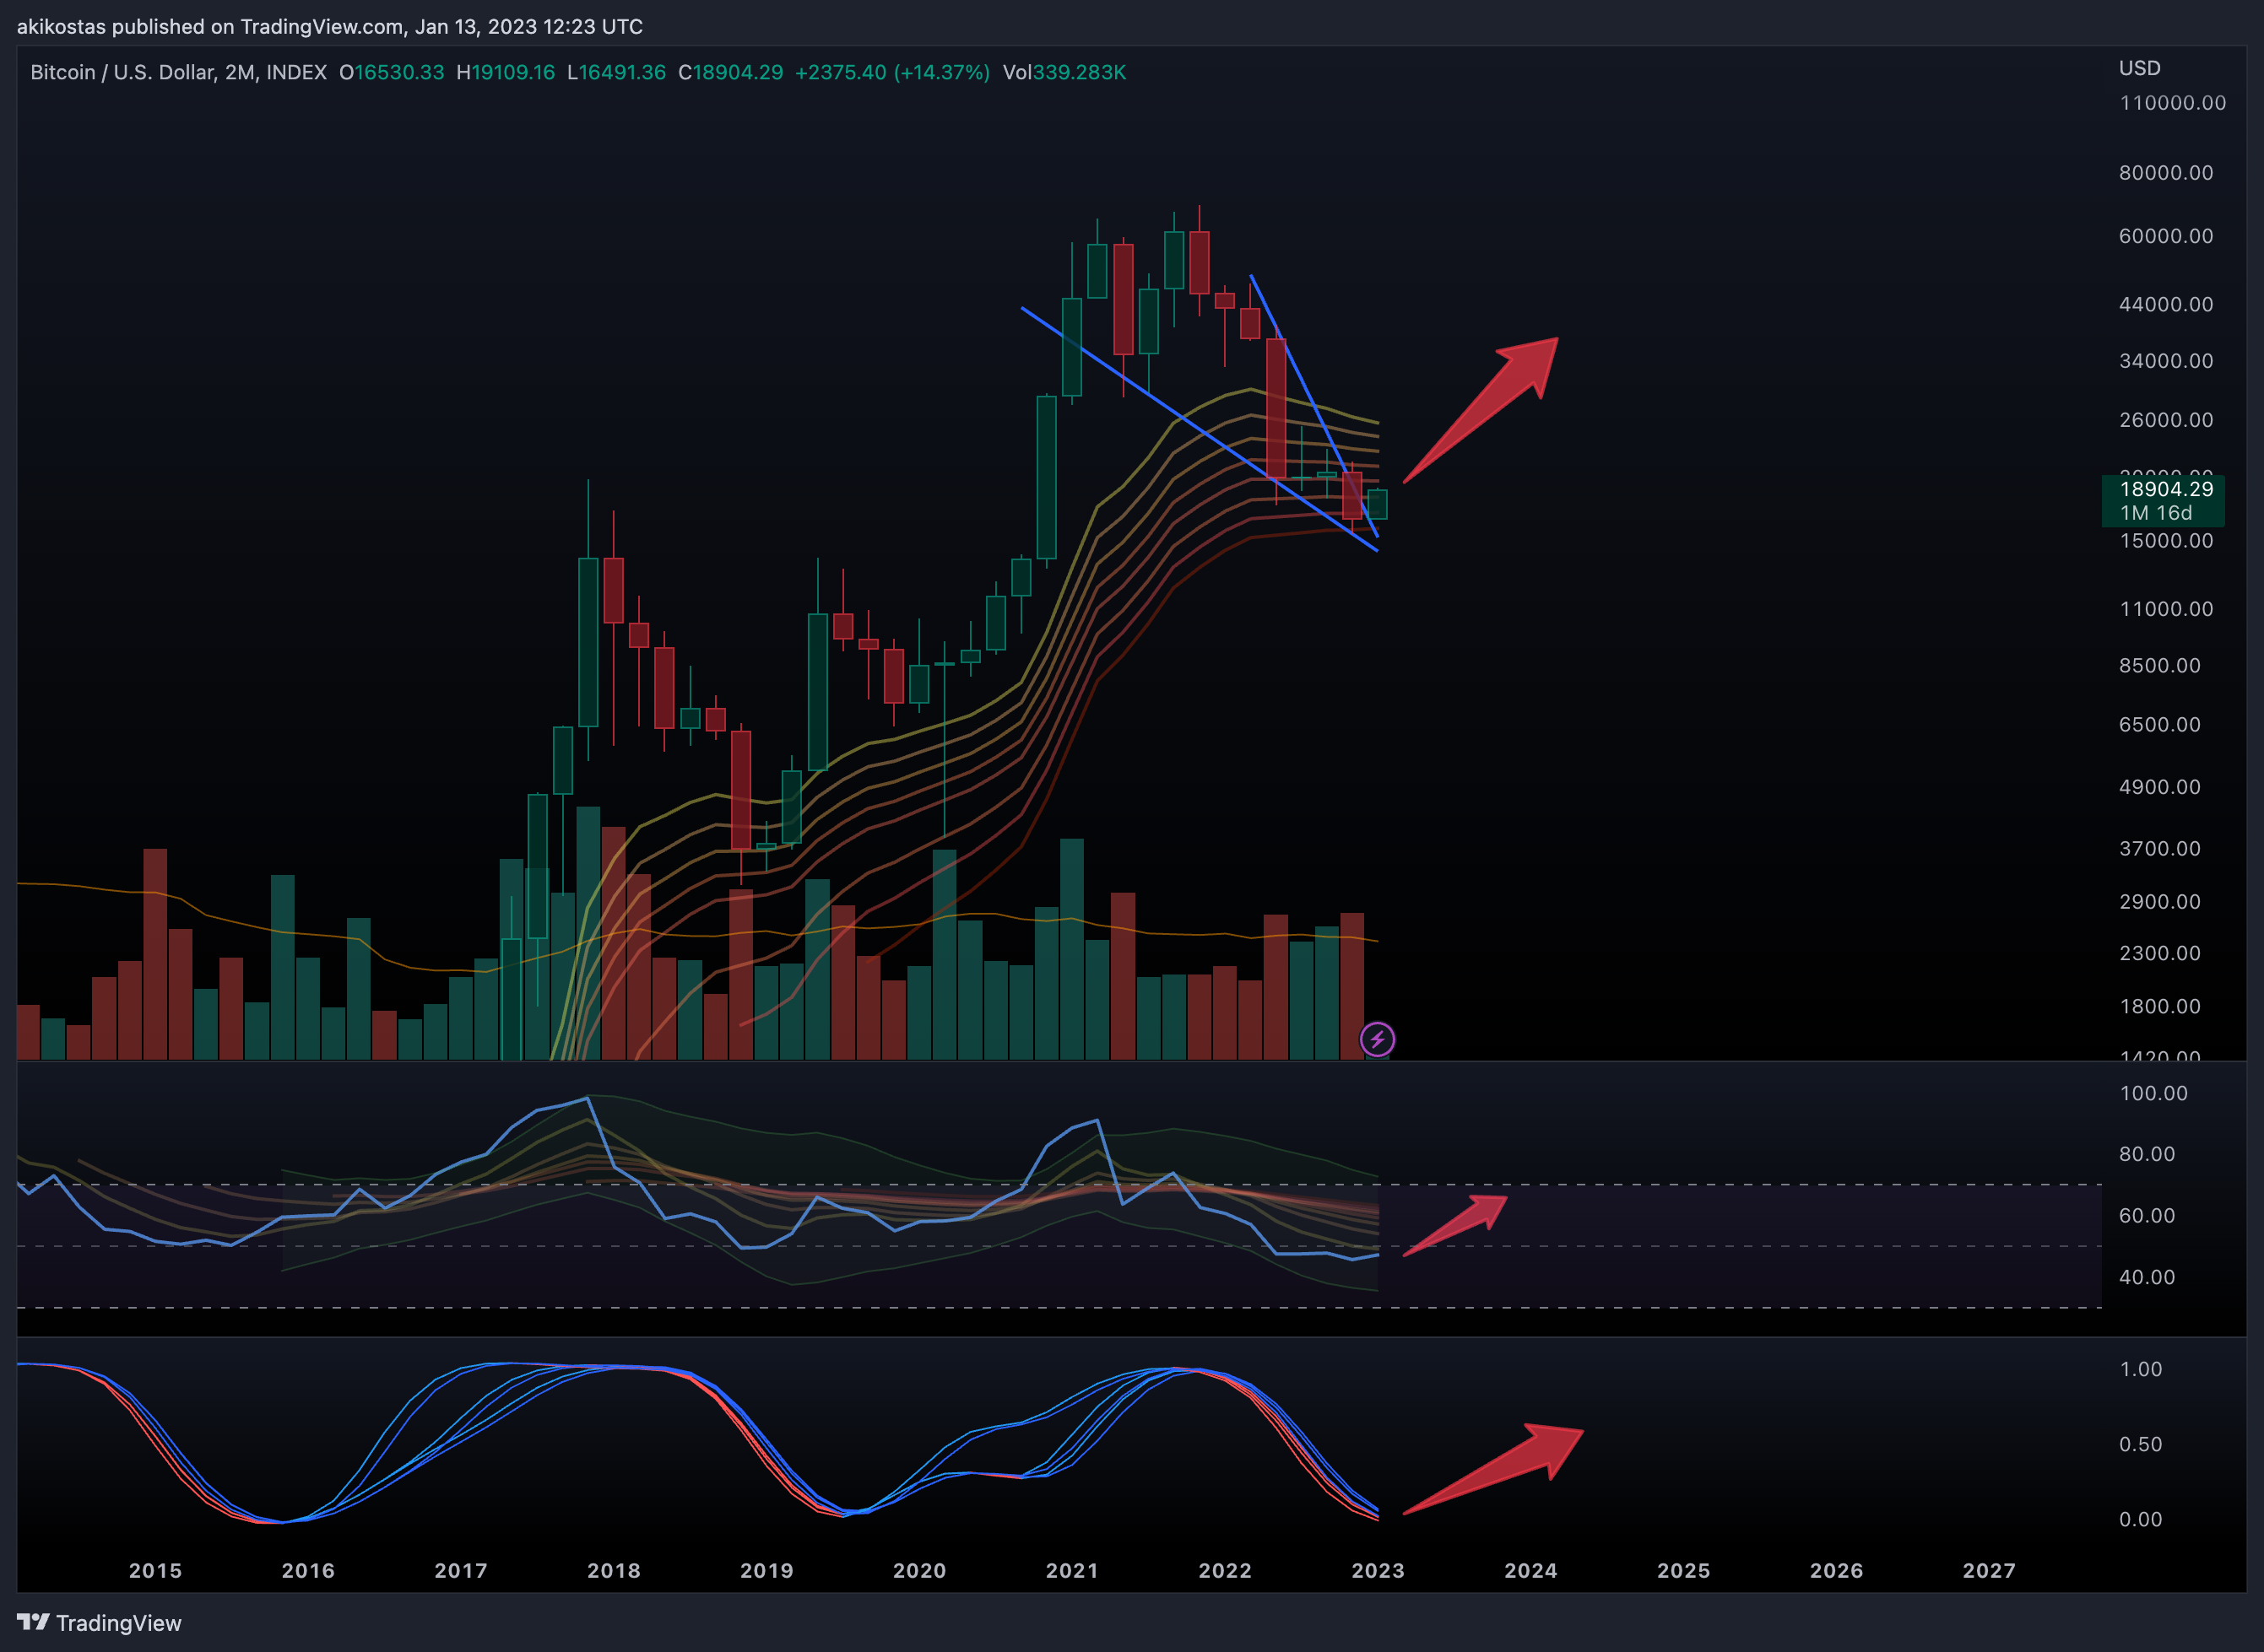The height and width of the screenshot is (1652, 2264).
Task: Click the 2024 label on the time axis
Action: (x=1530, y=1570)
